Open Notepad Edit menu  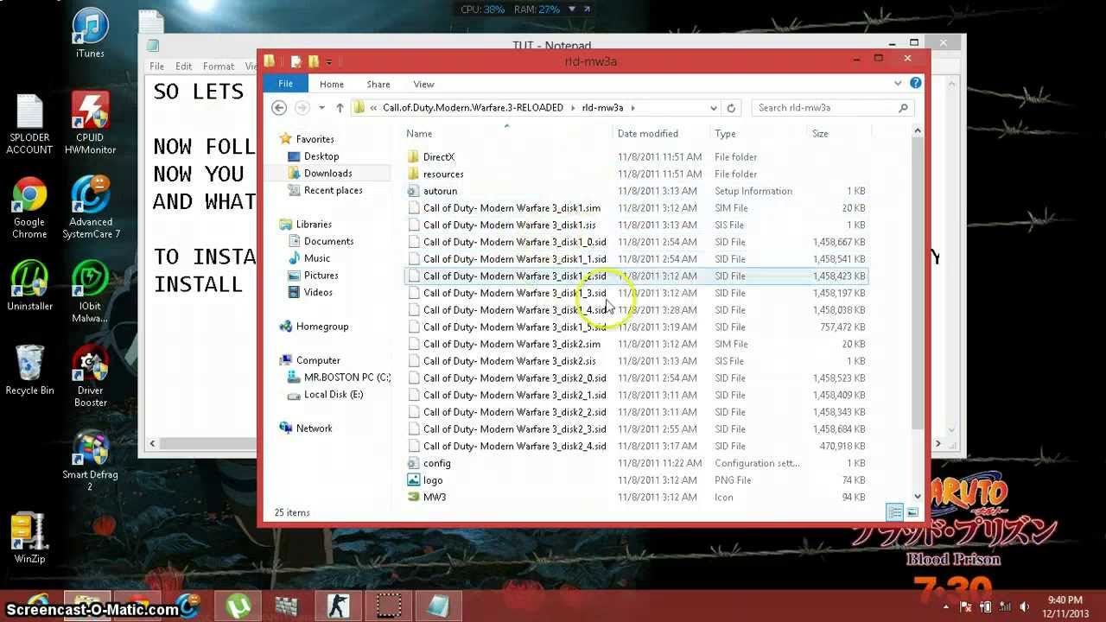[184, 67]
